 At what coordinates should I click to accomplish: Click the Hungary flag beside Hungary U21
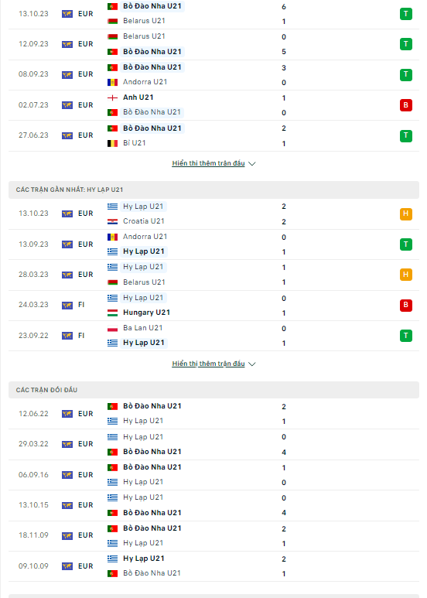click(112, 313)
